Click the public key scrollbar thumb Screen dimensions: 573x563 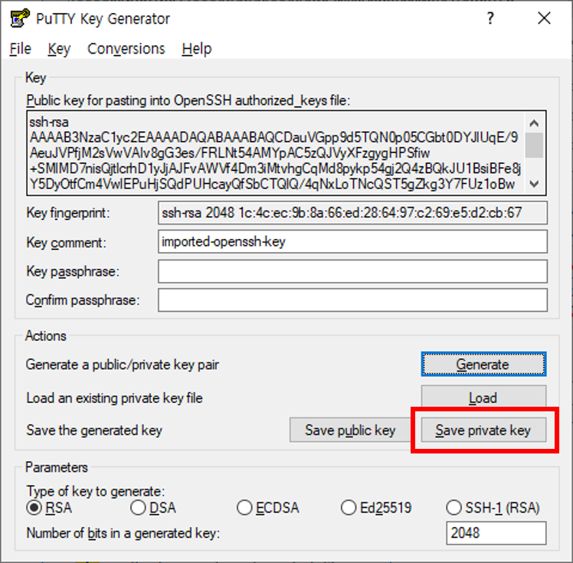point(534,146)
